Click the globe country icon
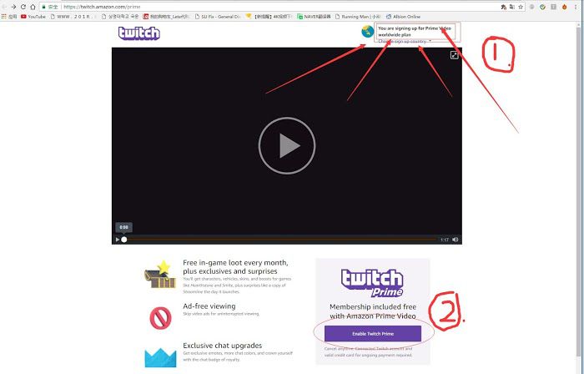This screenshot has width=584, height=374. [368, 31]
